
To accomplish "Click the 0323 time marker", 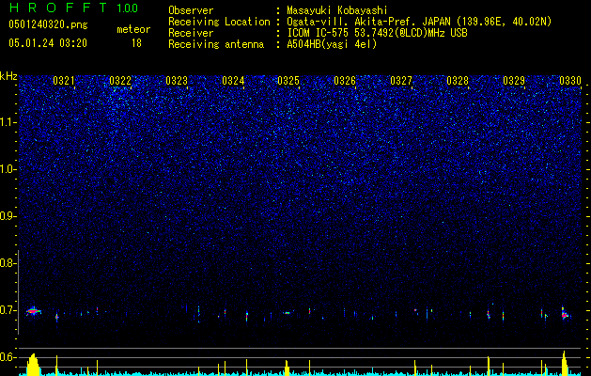I will click(x=177, y=81).
